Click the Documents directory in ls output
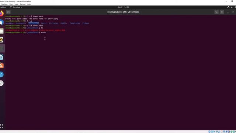The image size is (236, 133). [x=21, y=23]
